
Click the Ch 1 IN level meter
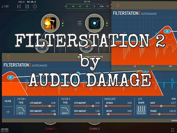(87, 6)
